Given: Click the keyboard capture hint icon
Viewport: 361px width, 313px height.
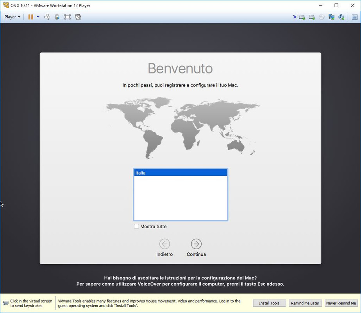Looking at the screenshot, I should [x=5, y=303].
